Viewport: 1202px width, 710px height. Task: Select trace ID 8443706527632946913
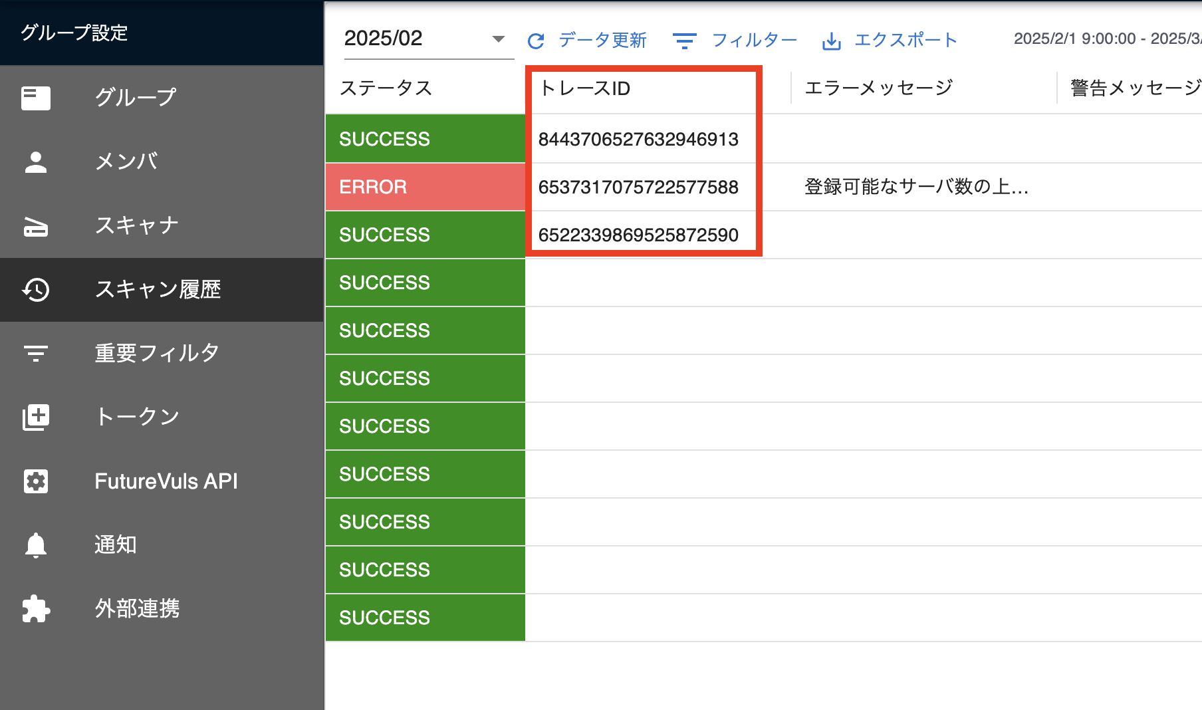[638, 139]
